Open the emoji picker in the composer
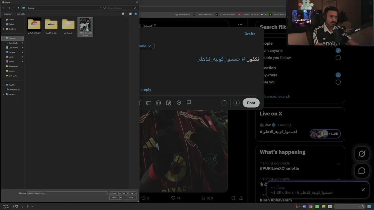 (158, 103)
